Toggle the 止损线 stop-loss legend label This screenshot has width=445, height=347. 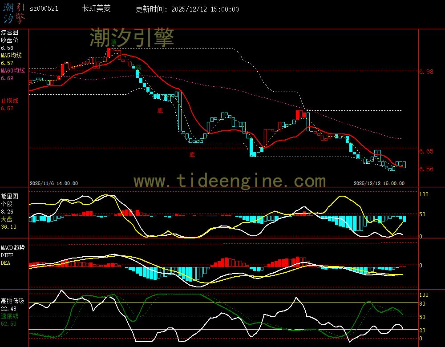point(9,101)
